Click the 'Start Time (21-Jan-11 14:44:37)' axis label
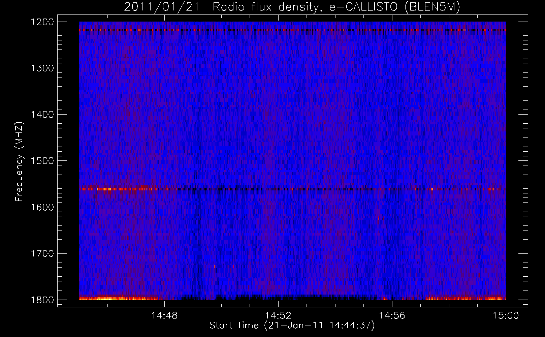The width and height of the screenshot is (545, 337). 292,326
